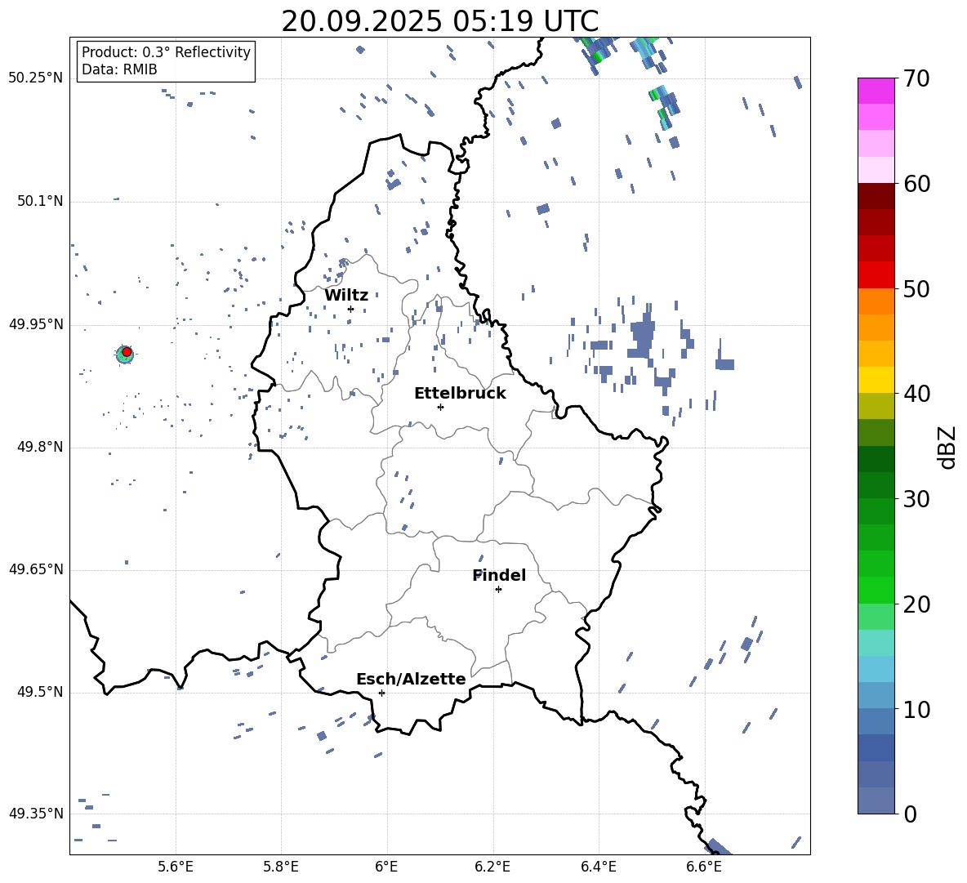This screenshot has height=883, width=967.
Task: Click the 'Data: RMIB' legend line
Action: [x=119, y=69]
